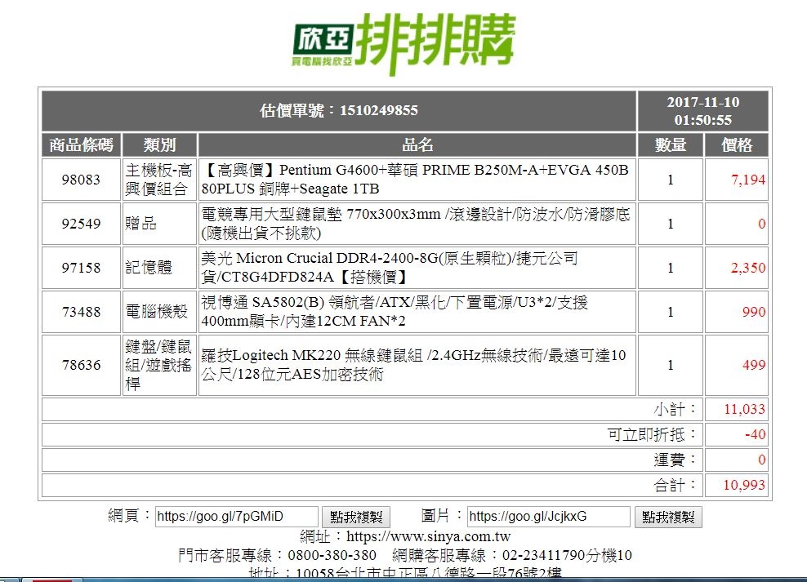Click the price 7,194 cell
The image size is (807, 582).
737,180
